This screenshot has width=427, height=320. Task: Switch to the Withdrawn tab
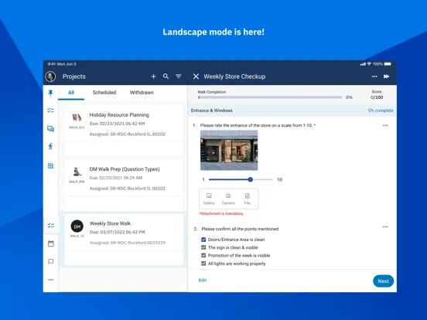pyautogui.click(x=142, y=93)
